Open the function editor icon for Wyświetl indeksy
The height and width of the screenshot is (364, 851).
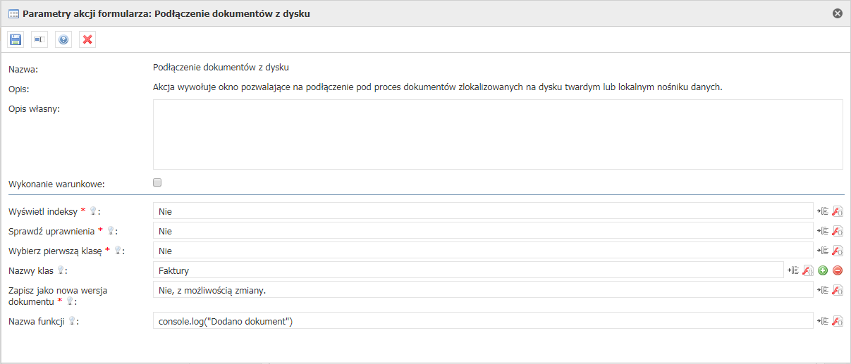pos(838,211)
